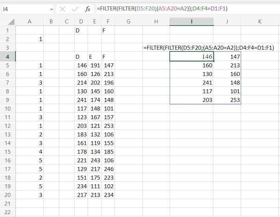
Task: Click cell D12 with value 203
Action: pos(81,126)
